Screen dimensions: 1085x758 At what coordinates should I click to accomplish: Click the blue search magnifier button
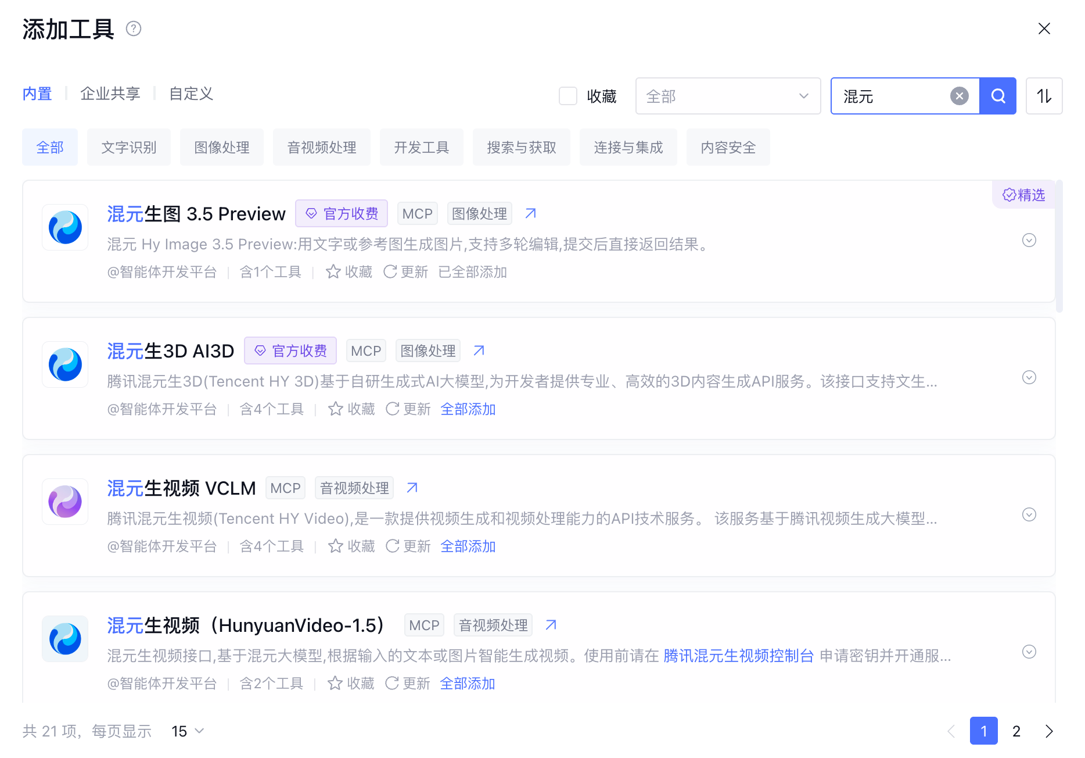pos(998,96)
